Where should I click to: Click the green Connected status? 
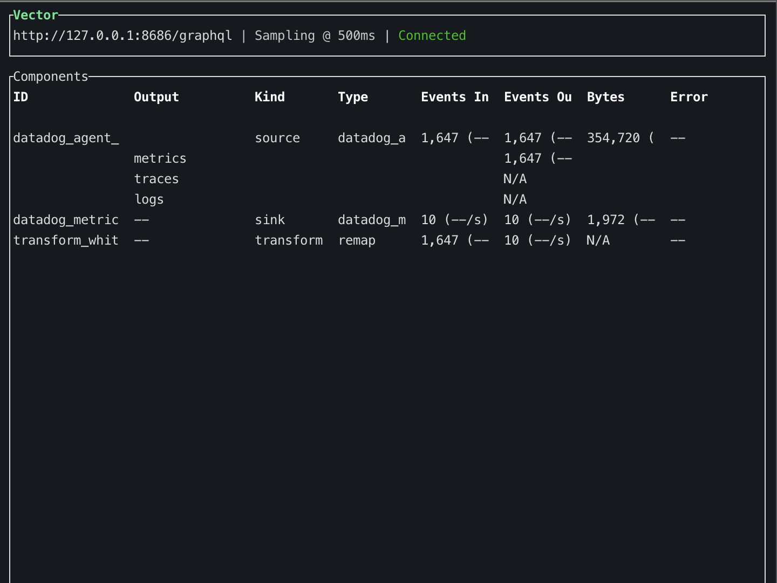click(x=432, y=36)
